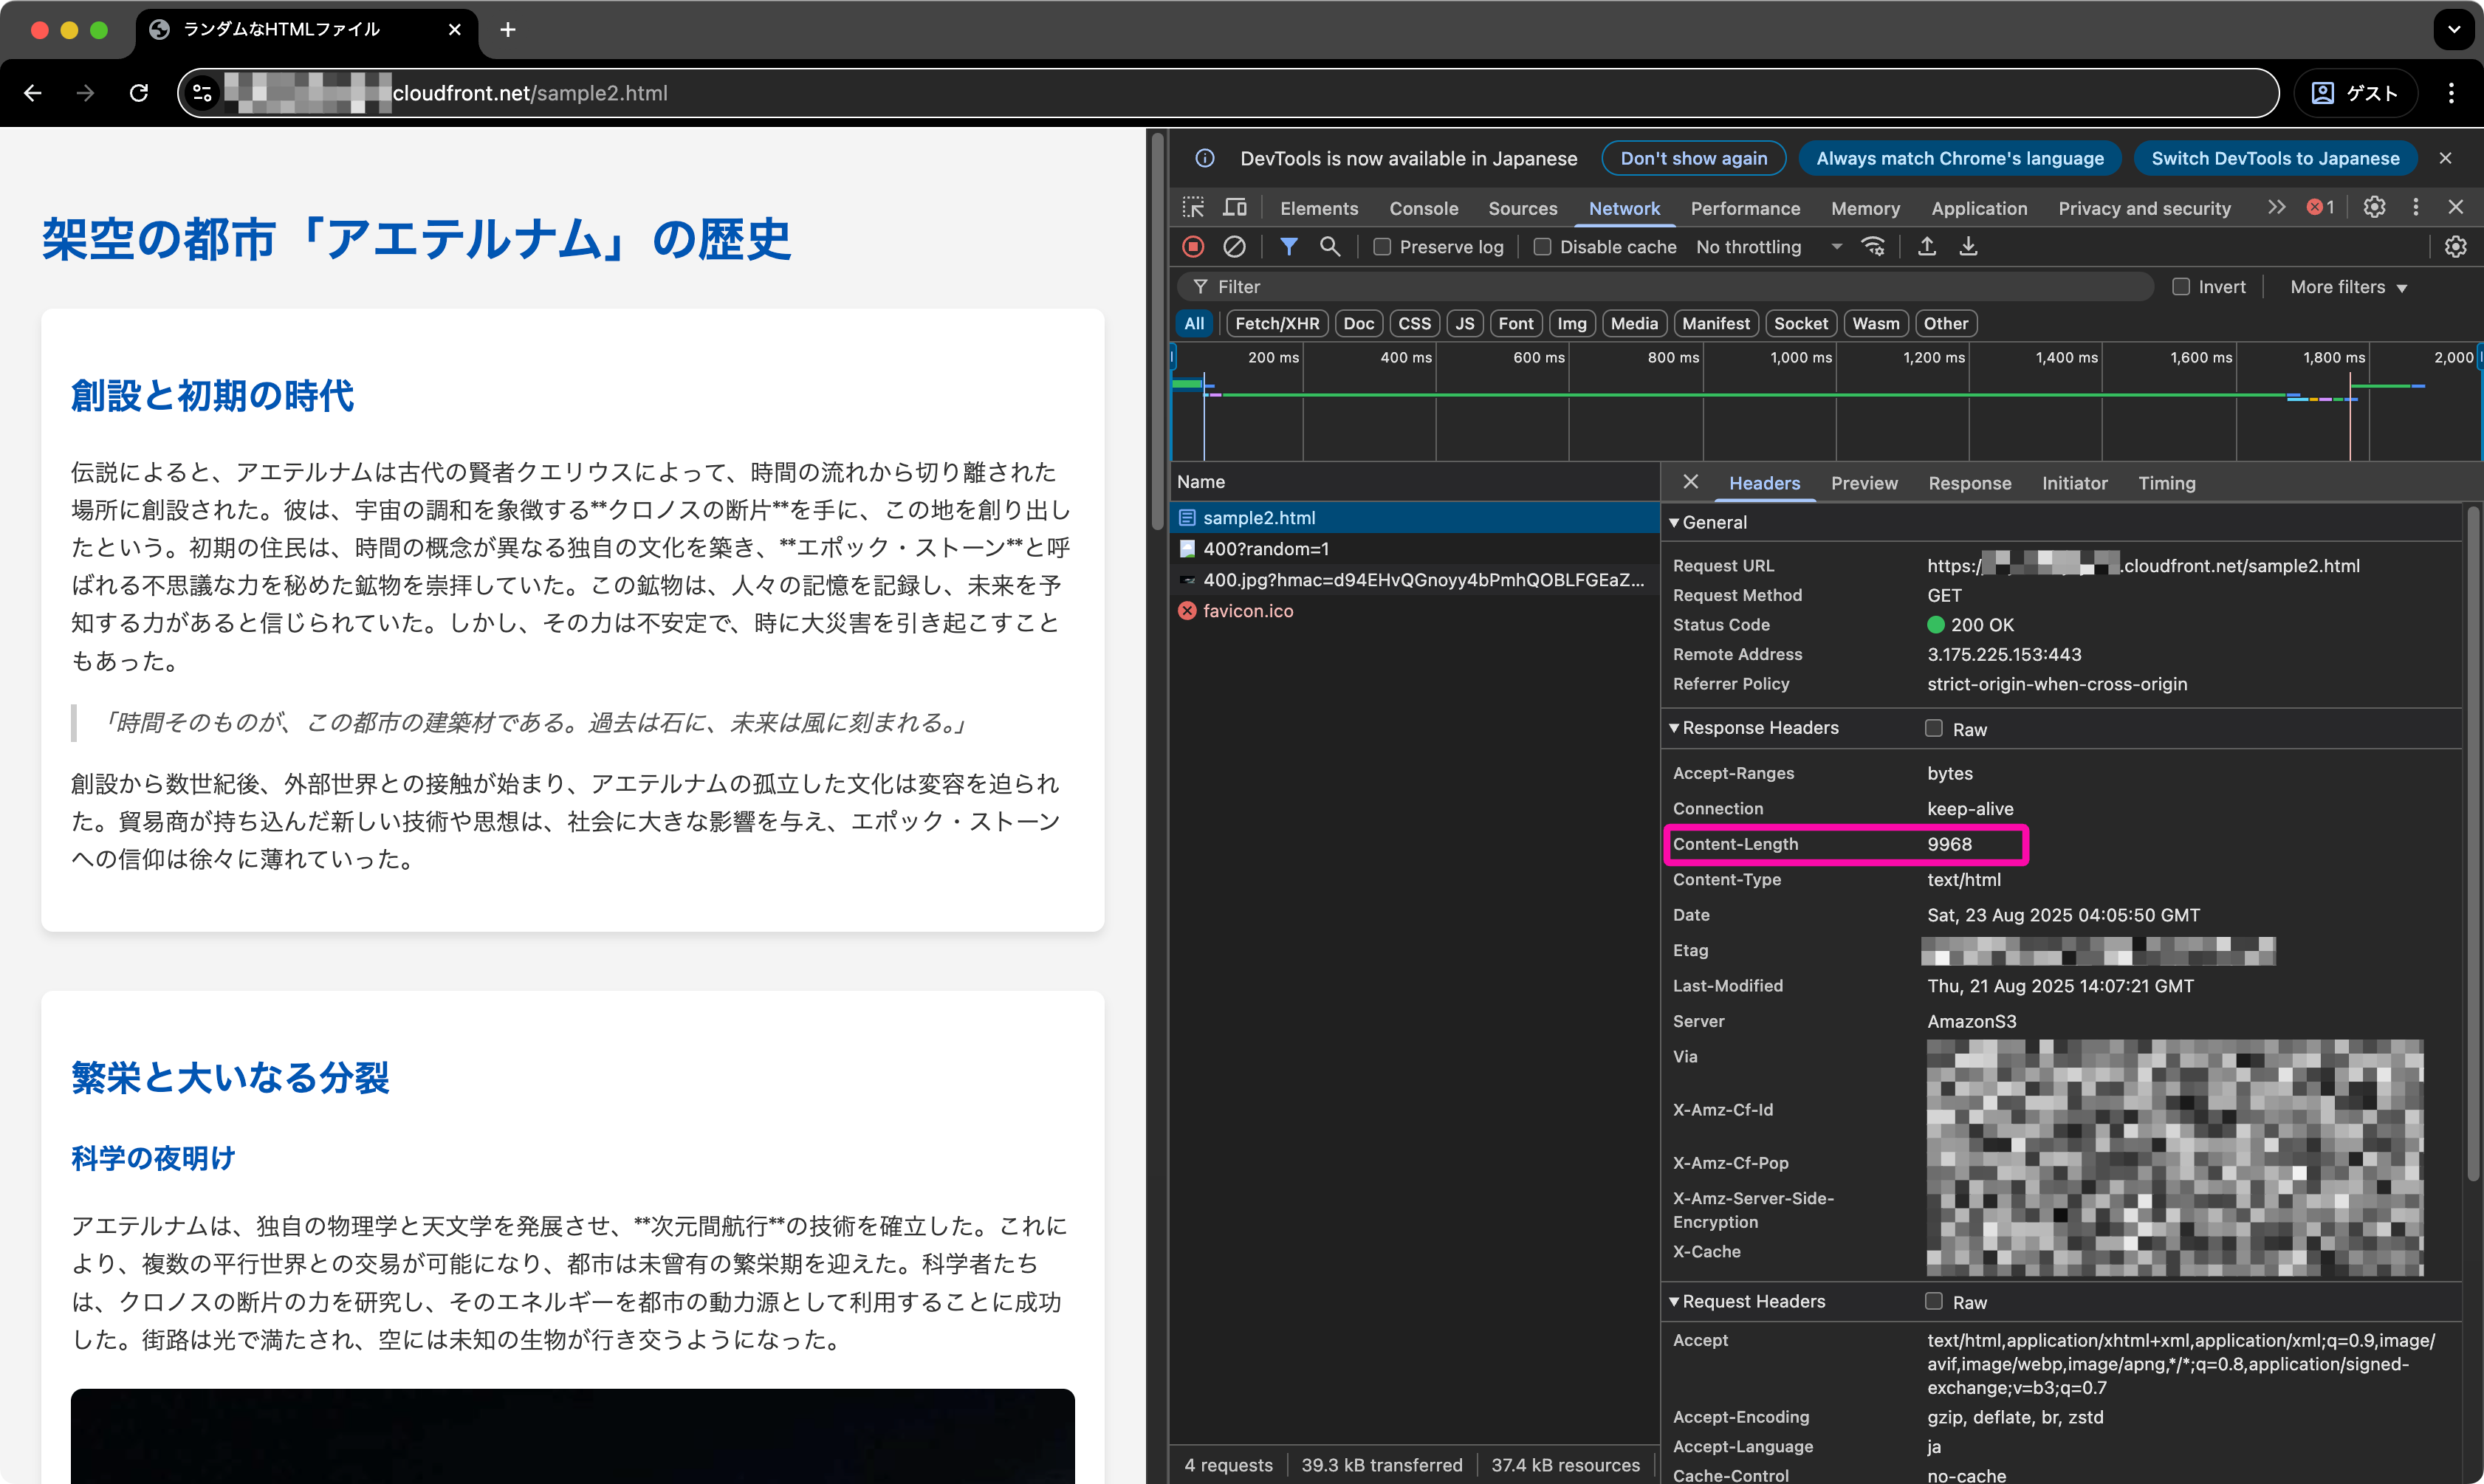Show more DevTools tabs chevron
Viewport: 2484px width, 1484px height.
(2277, 207)
